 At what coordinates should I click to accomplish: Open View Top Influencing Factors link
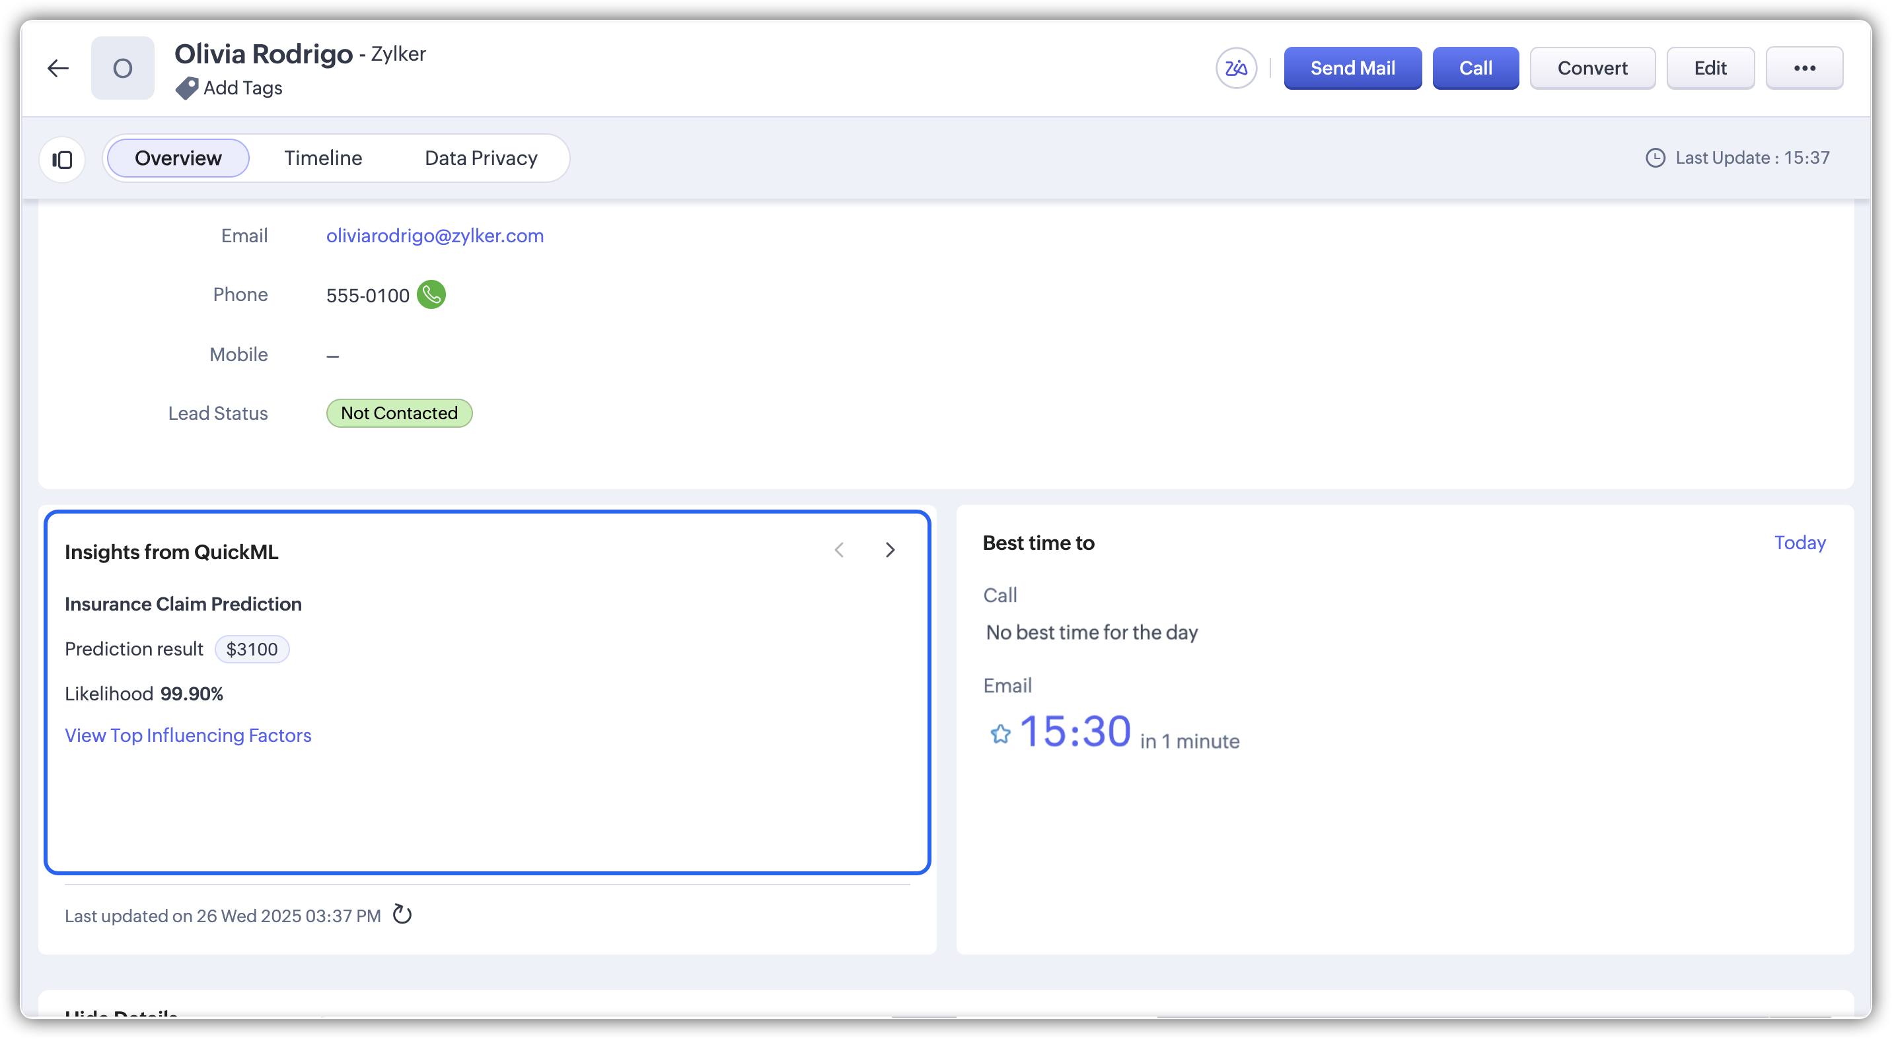pos(188,735)
